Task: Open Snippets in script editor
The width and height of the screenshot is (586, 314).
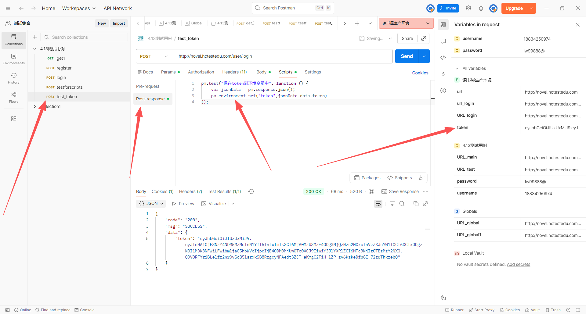Action: click(x=399, y=178)
